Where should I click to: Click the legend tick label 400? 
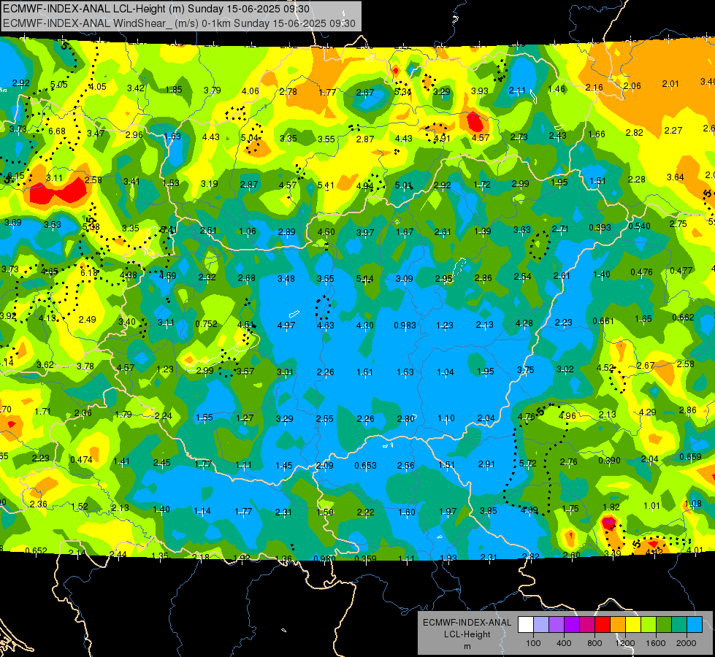564,643
